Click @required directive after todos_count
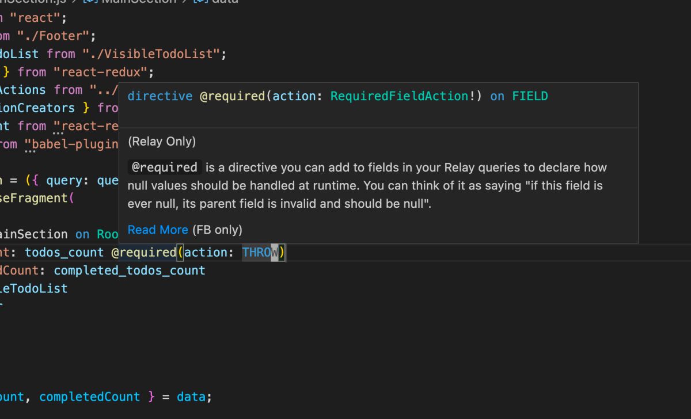Screen dimensions: 691x419 pyautogui.click(x=143, y=252)
